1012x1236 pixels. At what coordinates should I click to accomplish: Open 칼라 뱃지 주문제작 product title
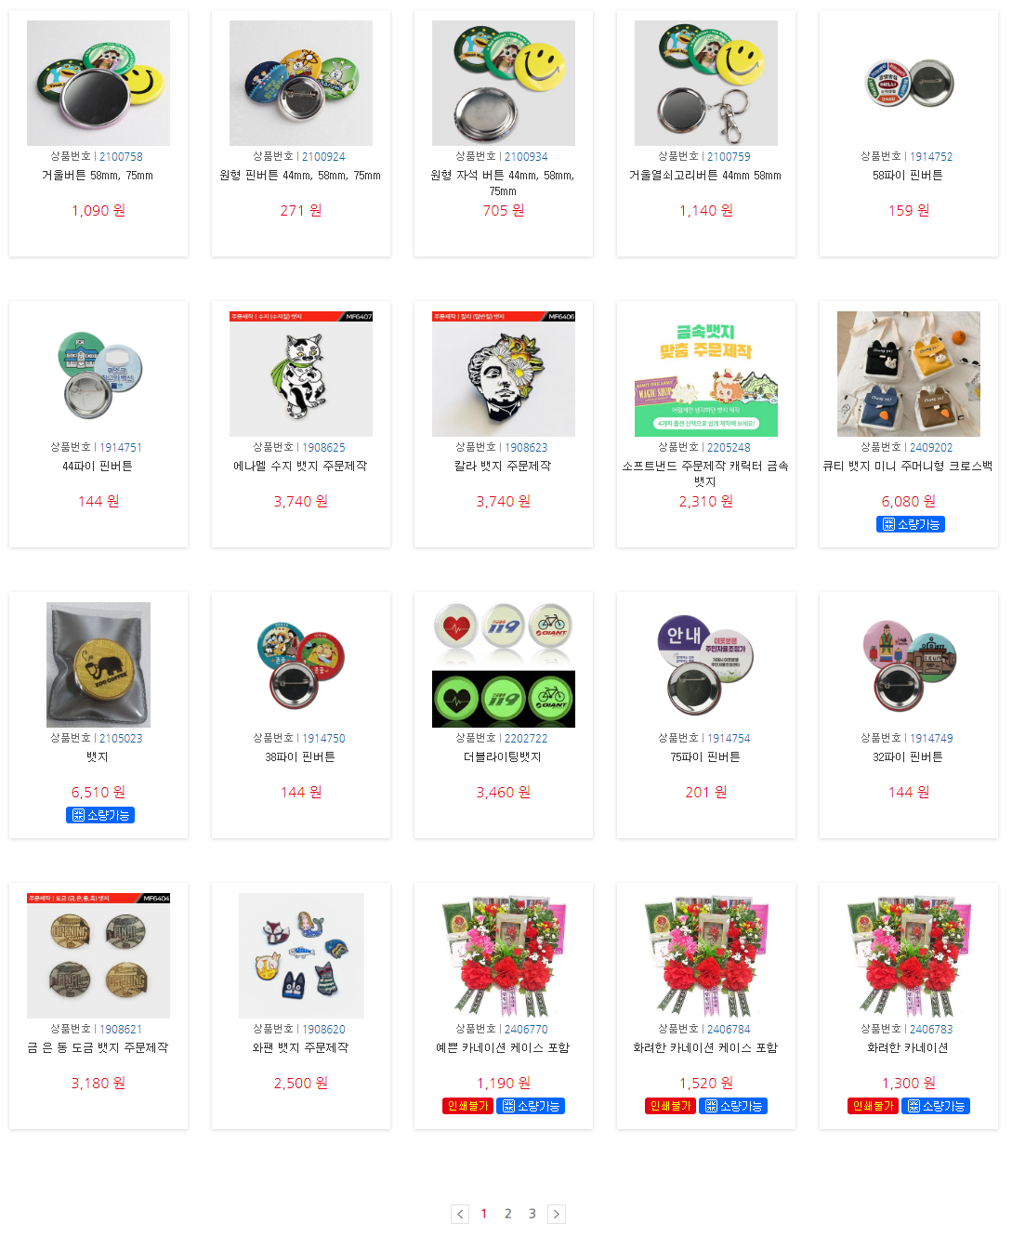coord(504,467)
